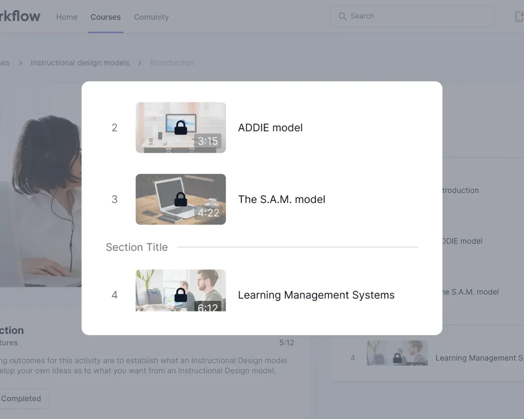The image size is (524, 419).
Task: Open Learning Management Systems lesson title in popup
Action: [x=316, y=295]
